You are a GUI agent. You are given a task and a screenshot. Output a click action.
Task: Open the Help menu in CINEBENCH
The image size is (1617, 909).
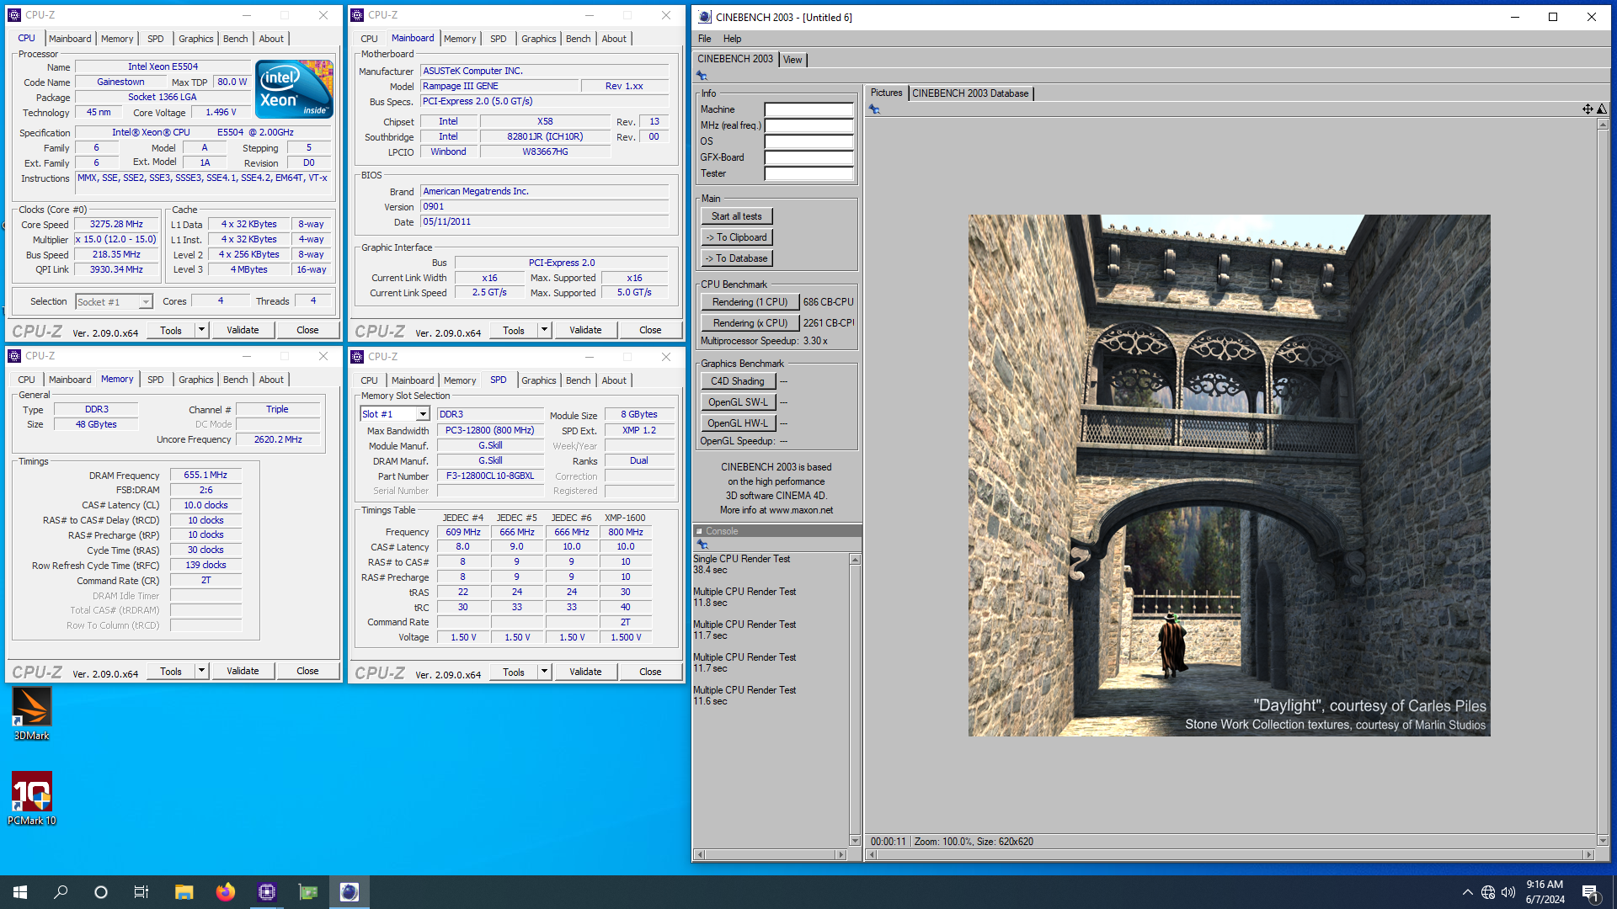732,39
